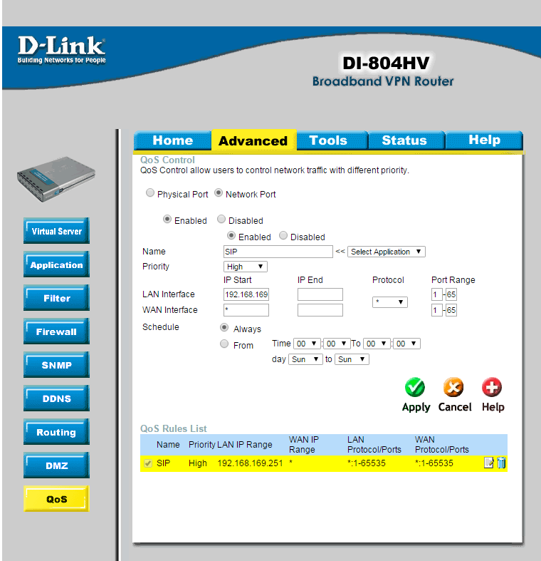The image size is (541, 561).
Task: Toggle the SIP rule checkbox
Action: [x=148, y=463]
